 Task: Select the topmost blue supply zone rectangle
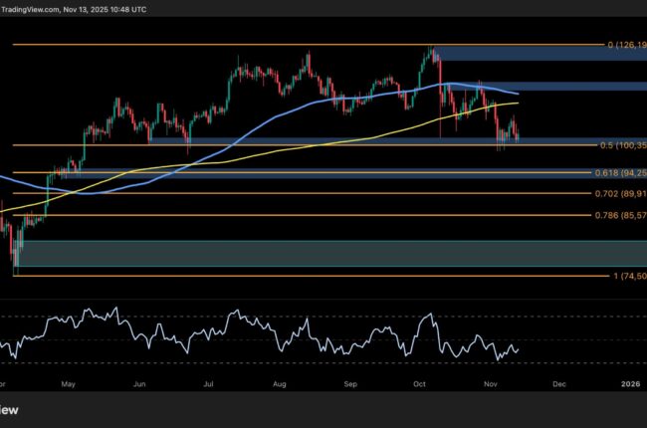[518, 53]
